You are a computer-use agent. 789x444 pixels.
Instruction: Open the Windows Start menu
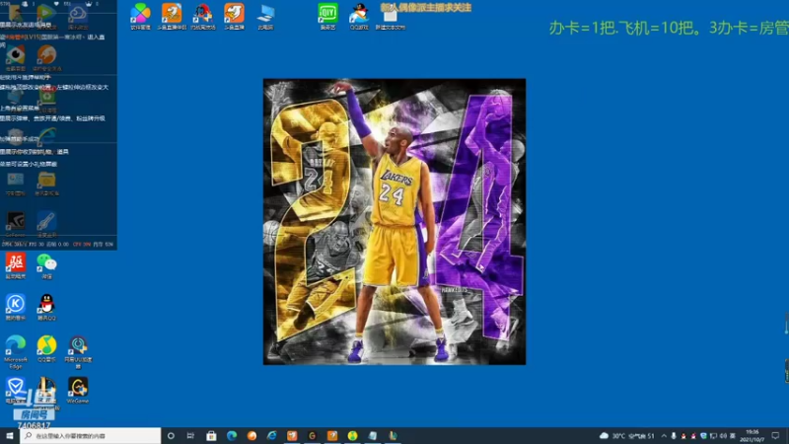(10, 436)
